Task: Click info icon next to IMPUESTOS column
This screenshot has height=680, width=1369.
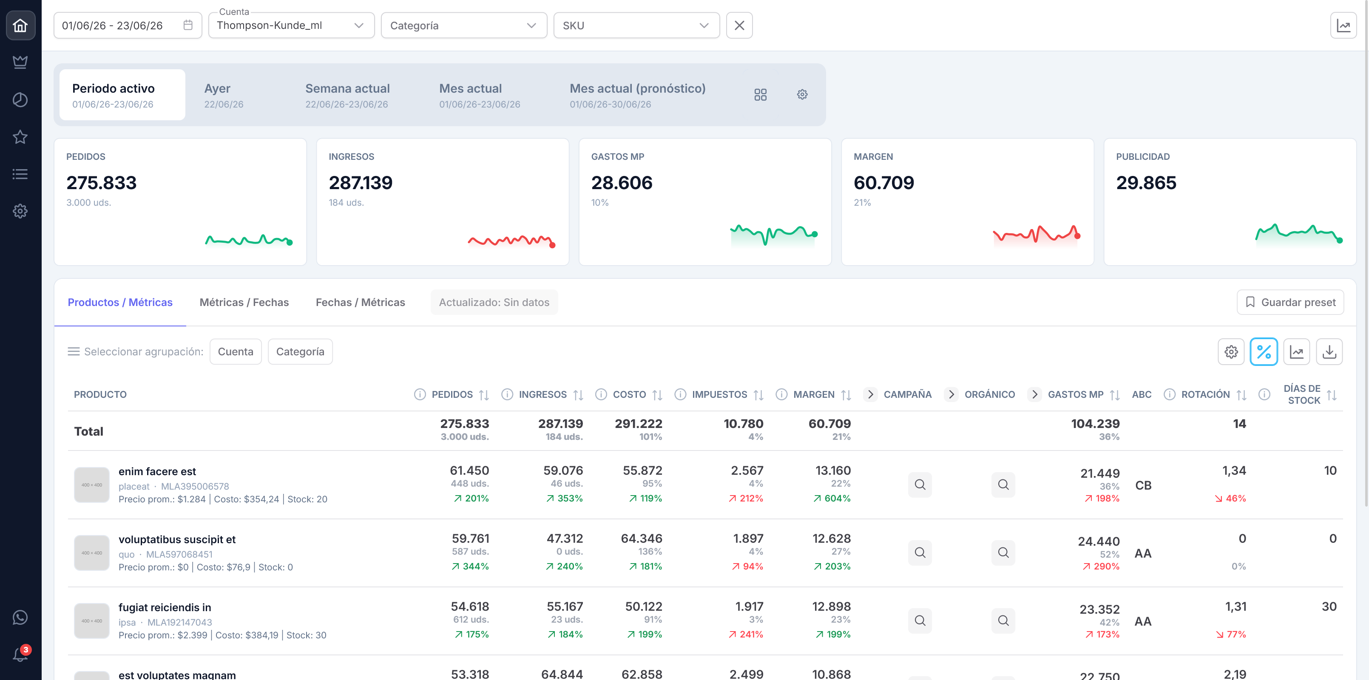Action: (x=680, y=394)
